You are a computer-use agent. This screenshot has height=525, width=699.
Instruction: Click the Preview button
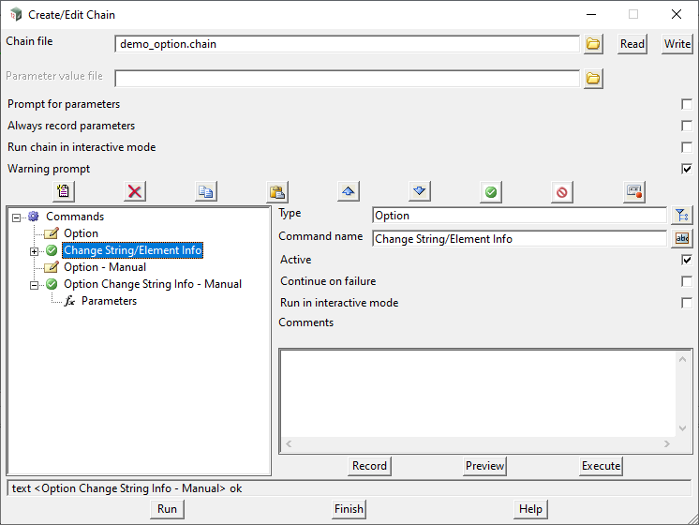click(484, 466)
